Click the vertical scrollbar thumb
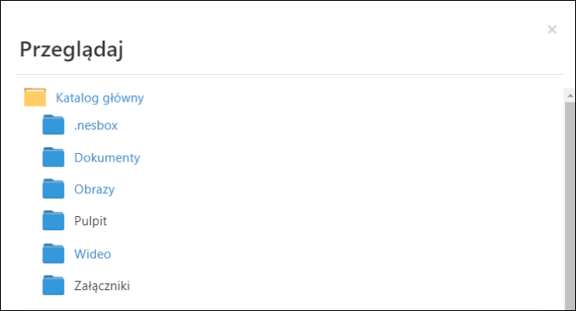 570,205
